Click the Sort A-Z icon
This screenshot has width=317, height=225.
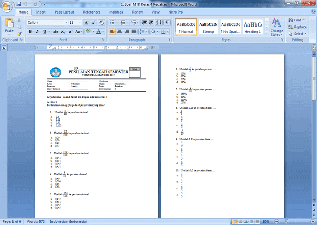[x=159, y=23]
